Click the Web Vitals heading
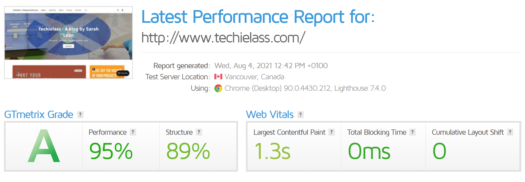Image resolution: width=525 pixels, height=182 pixels. (x=270, y=115)
